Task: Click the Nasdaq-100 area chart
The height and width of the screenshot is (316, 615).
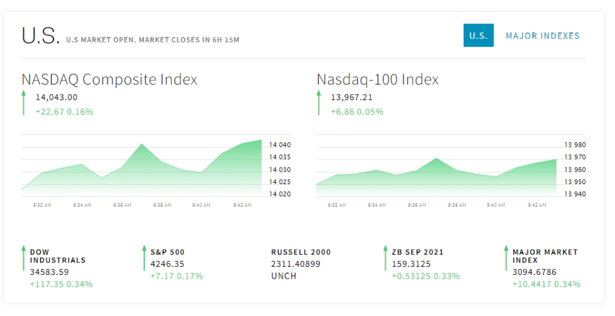Action: [x=436, y=177]
